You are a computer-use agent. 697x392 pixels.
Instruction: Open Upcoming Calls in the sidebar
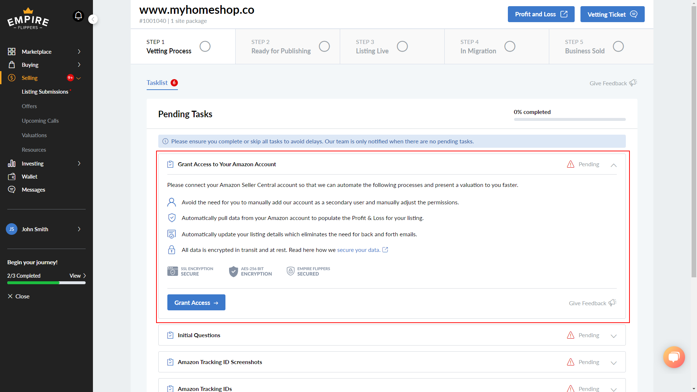tap(40, 121)
